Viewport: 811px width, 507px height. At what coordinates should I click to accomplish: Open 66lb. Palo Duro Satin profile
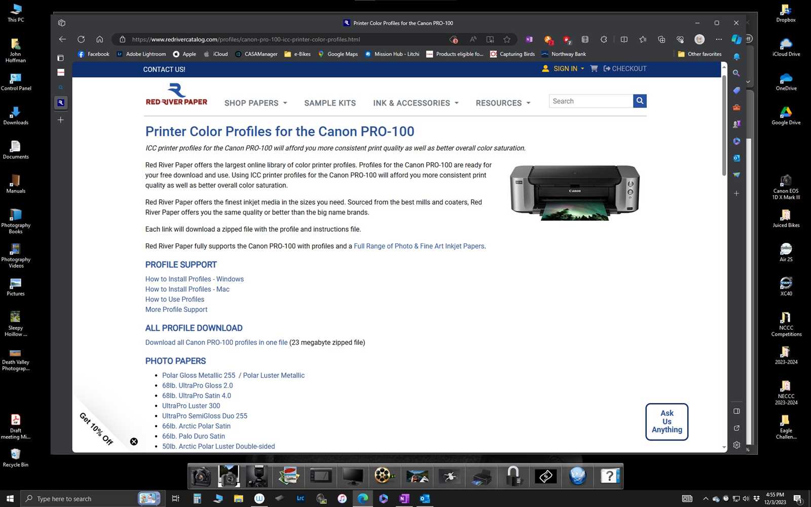[194, 436]
